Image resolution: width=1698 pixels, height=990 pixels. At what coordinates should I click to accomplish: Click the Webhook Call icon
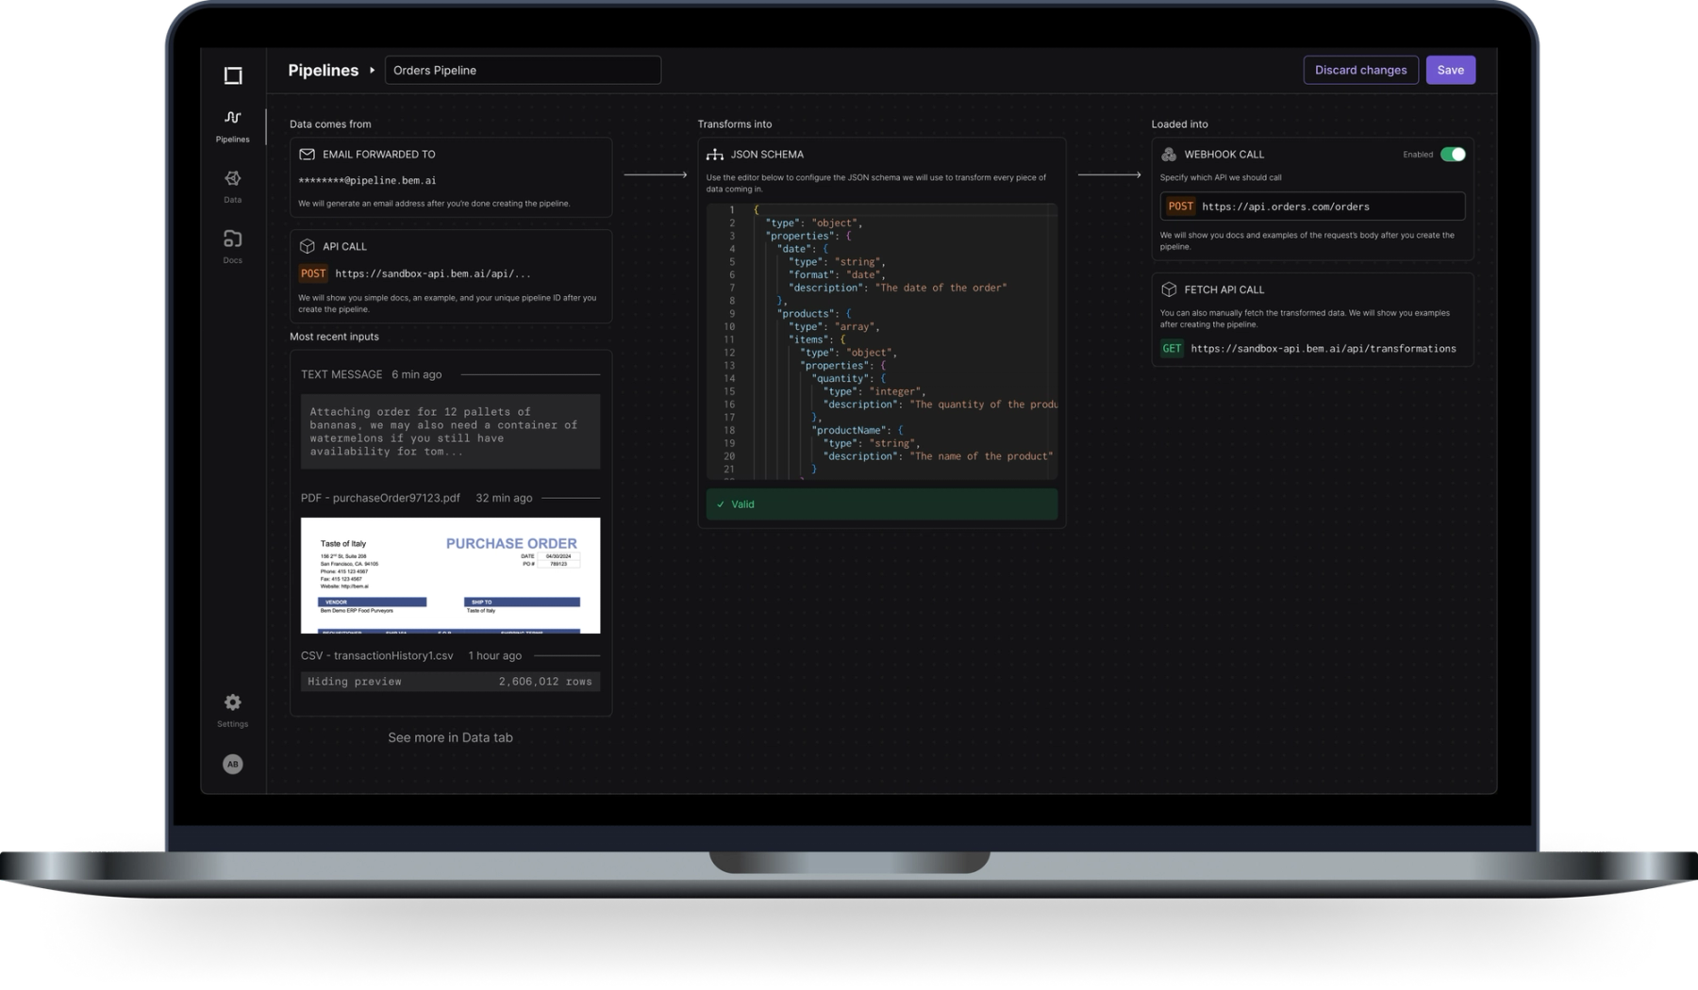(x=1169, y=154)
